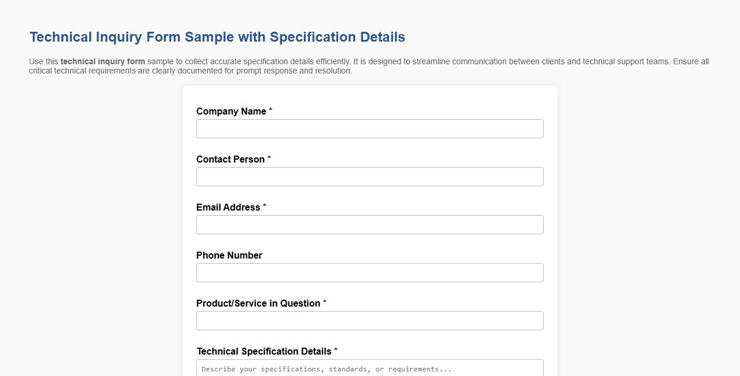Click the page title heading
740x376 pixels.
[x=217, y=36]
